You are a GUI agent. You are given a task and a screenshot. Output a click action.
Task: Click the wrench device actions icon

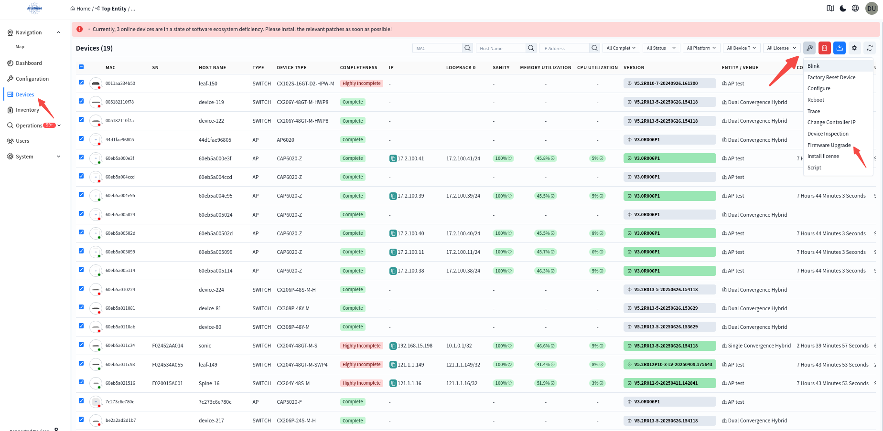coord(809,48)
